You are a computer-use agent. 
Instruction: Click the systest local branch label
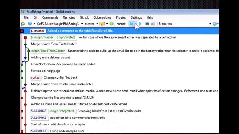(x=36, y=78)
